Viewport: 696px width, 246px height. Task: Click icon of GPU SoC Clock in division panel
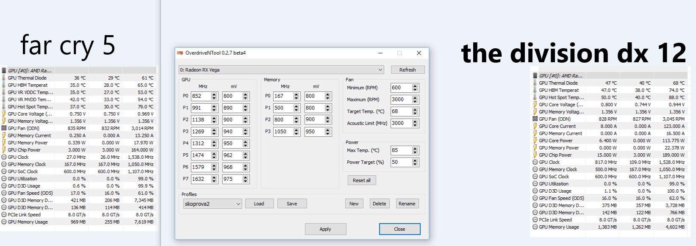tap(535, 177)
